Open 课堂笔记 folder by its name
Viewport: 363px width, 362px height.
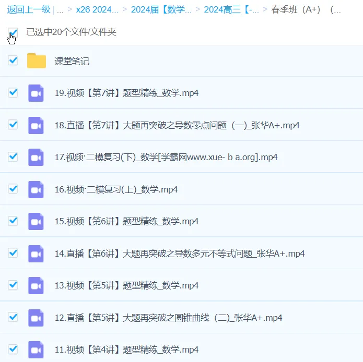coord(72,61)
